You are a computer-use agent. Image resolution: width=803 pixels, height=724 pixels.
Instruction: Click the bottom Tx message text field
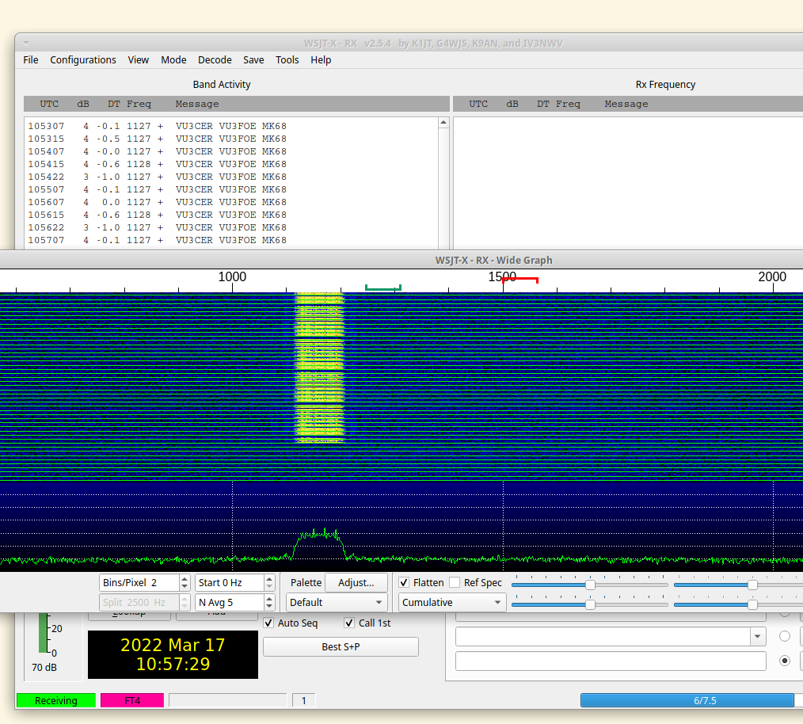[x=611, y=661]
